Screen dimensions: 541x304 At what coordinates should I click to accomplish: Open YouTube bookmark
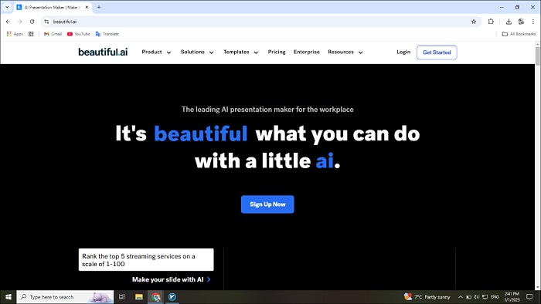(78, 34)
